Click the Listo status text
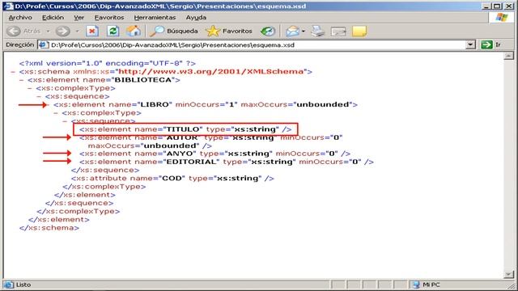Image resolution: width=518 pixels, height=291 pixels. [x=23, y=285]
